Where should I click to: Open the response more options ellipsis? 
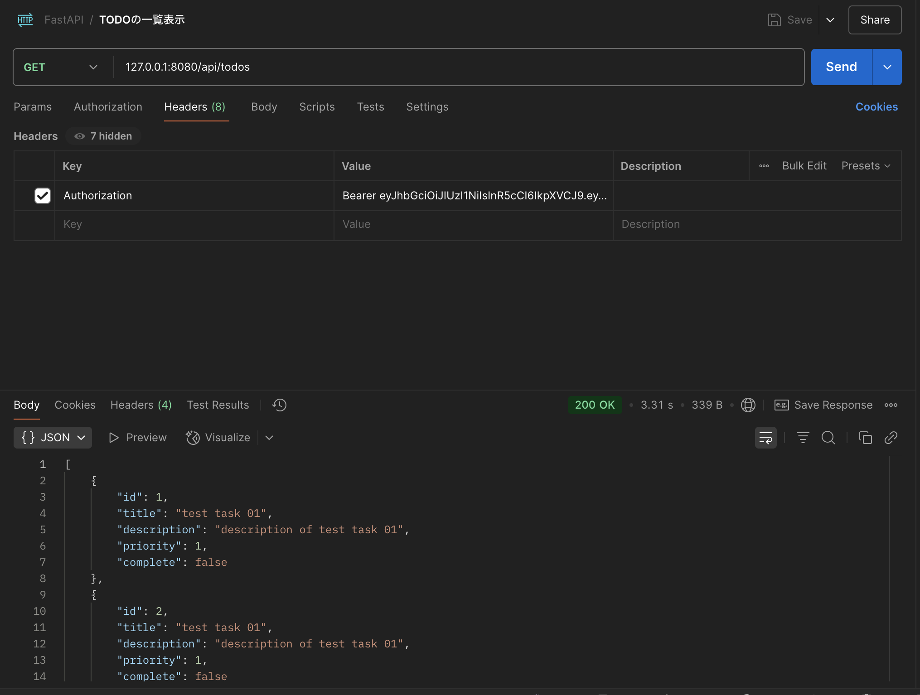tap(891, 405)
